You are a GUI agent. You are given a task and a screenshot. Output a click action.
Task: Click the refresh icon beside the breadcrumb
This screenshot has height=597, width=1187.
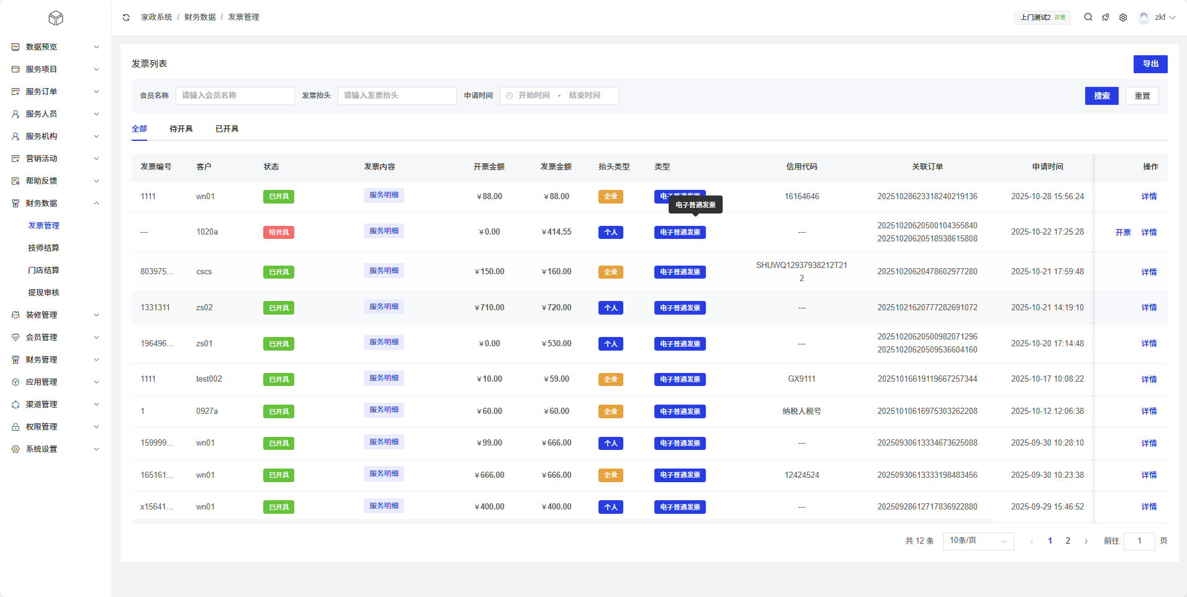coord(126,17)
